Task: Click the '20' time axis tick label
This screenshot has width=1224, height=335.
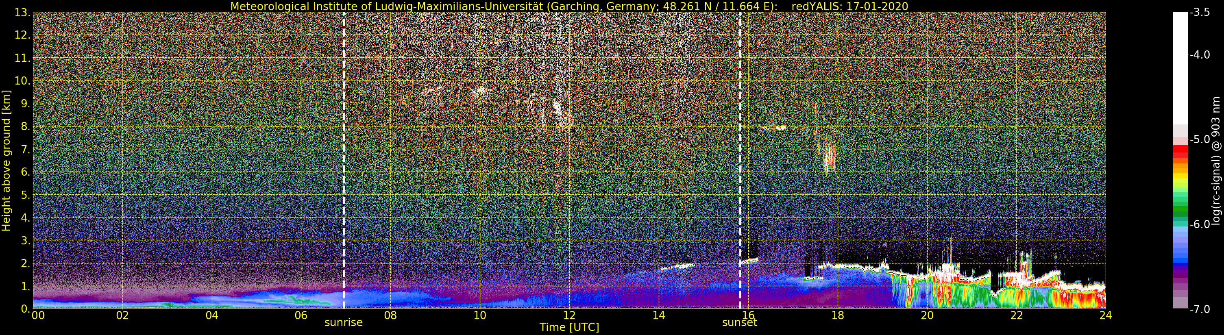Action: tap(927, 315)
